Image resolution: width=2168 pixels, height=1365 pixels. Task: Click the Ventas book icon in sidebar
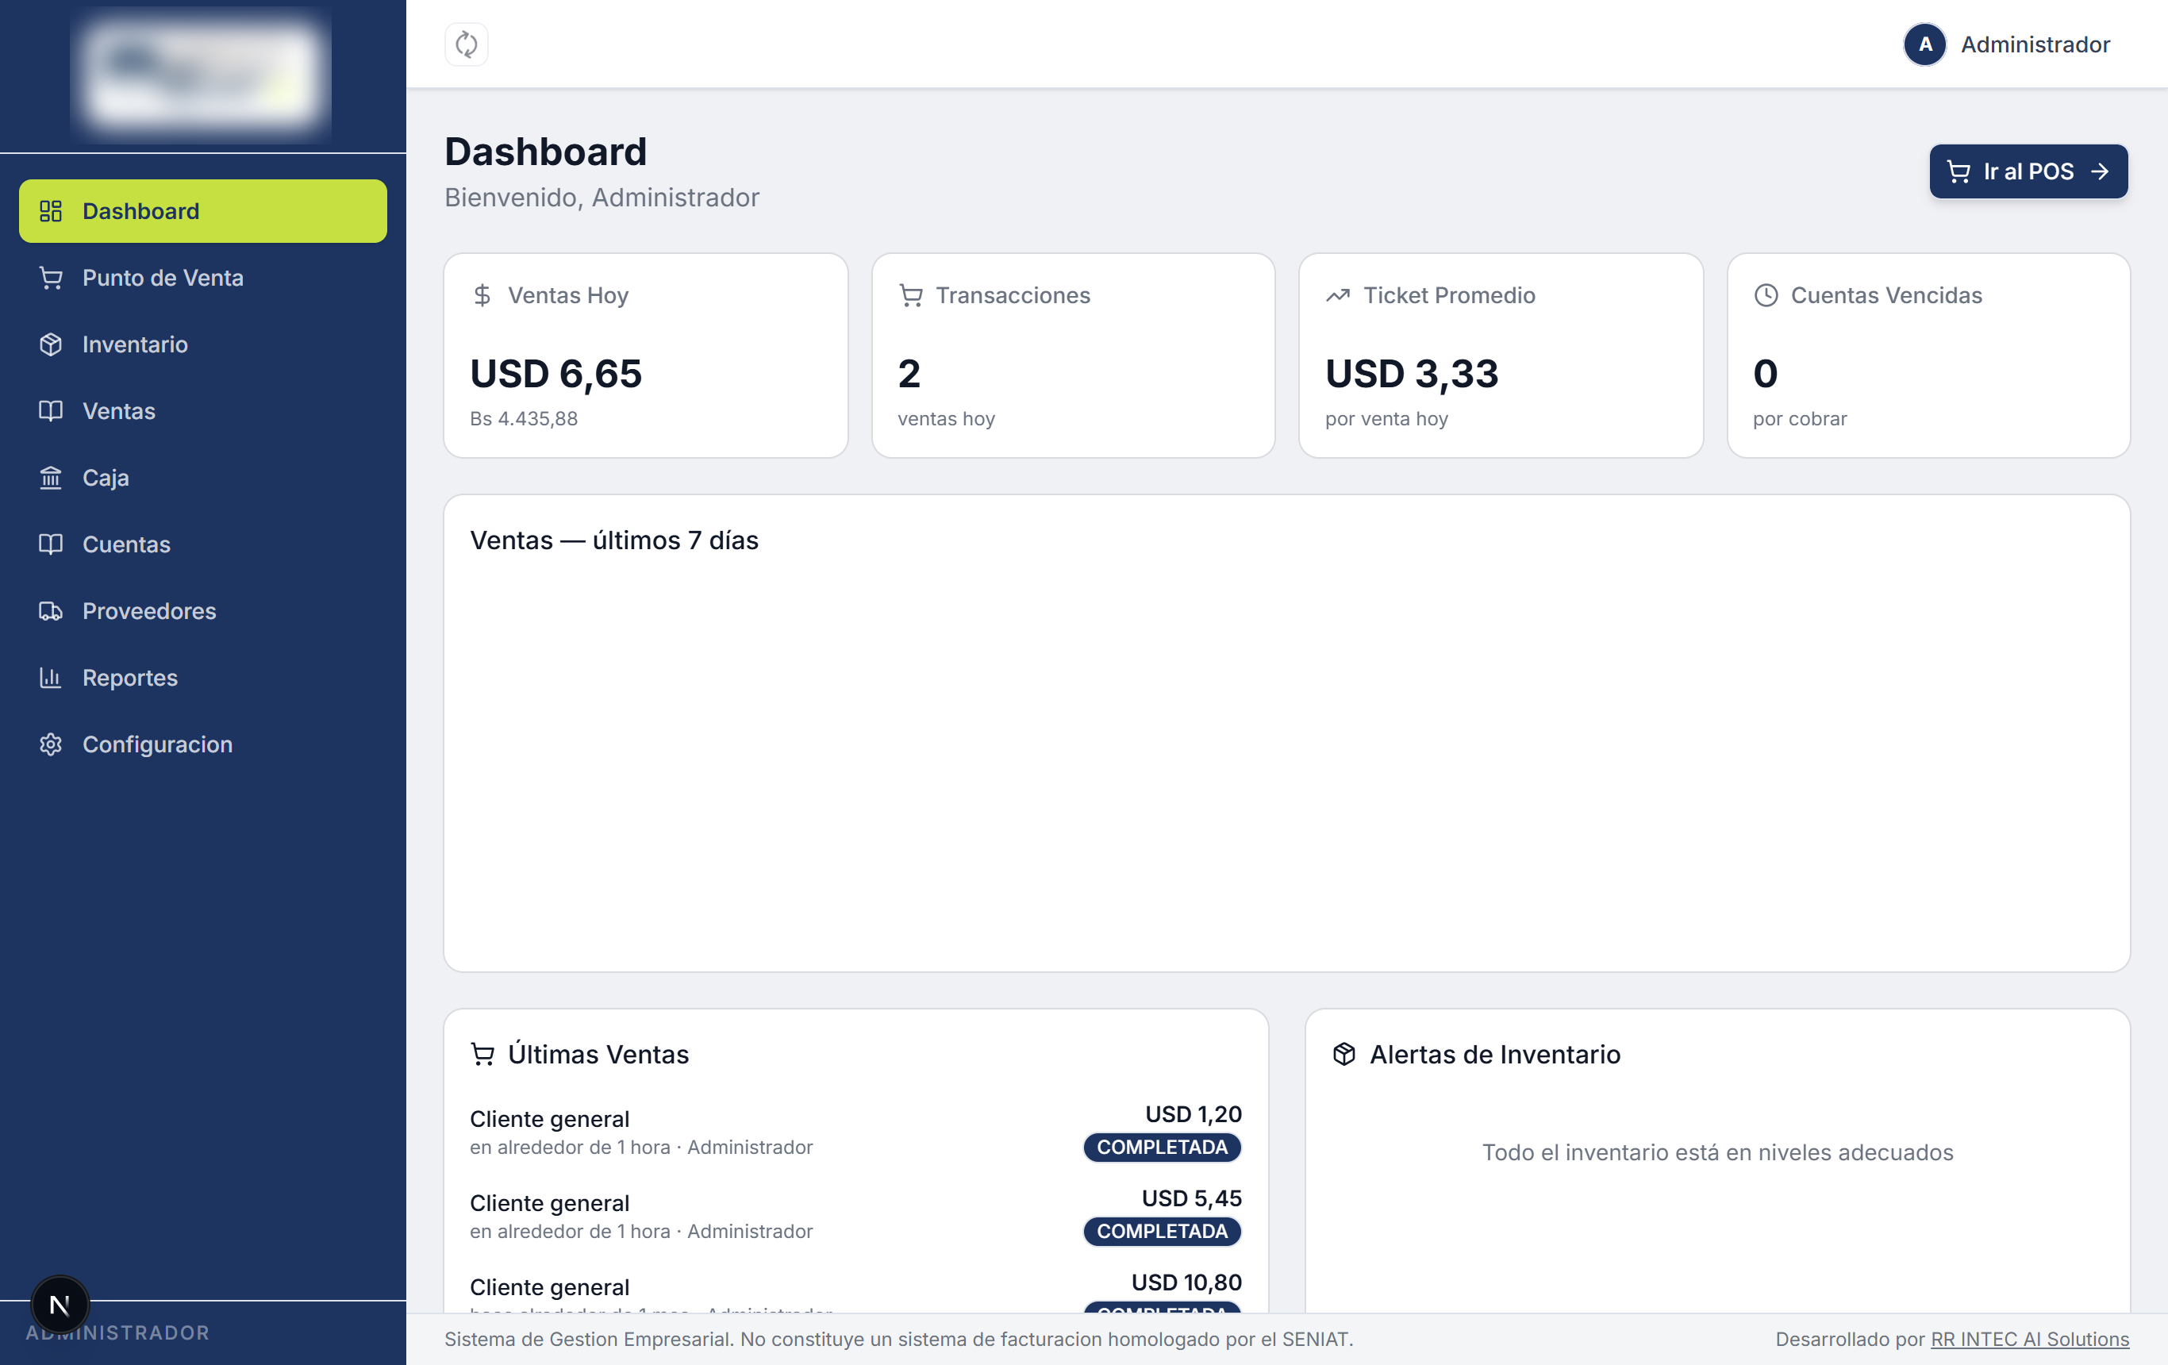click(51, 410)
